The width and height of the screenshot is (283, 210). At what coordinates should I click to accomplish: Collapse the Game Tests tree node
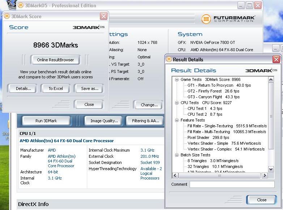coord(177,79)
